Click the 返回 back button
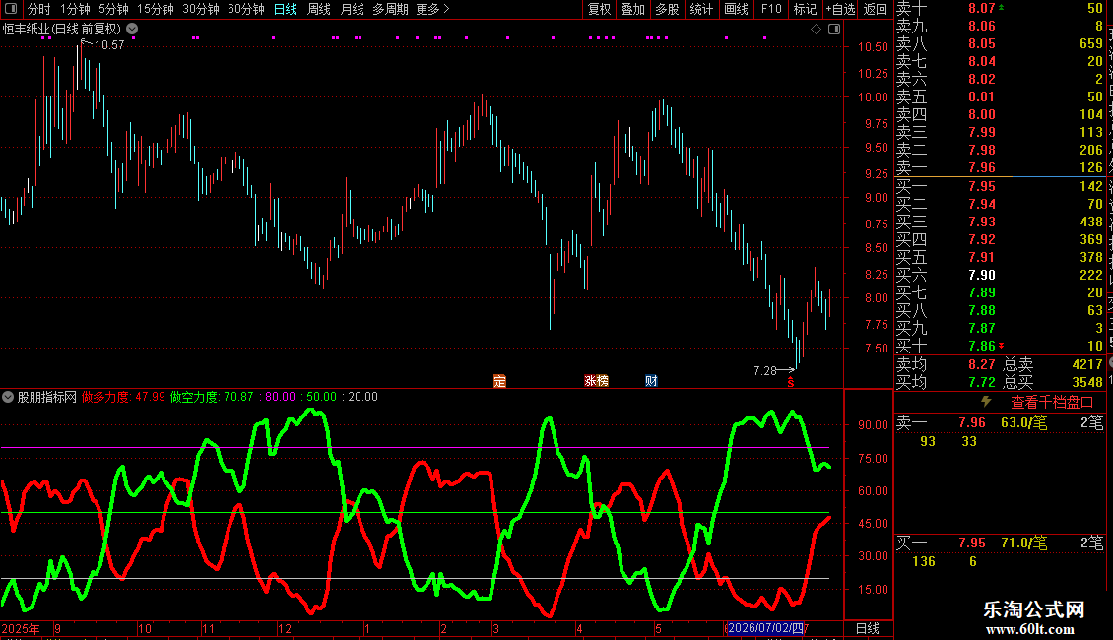Screen dimensions: 1113x640 pyautogui.click(x=876, y=9)
